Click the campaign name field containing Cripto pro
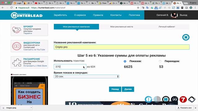This screenshot has width=198, height=111. tap(122, 47)
